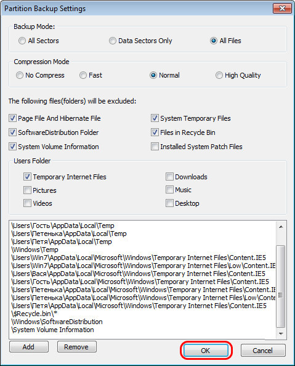Click the exclusion list scrollbar thumb
295x366 pixels.
[281, 287]
